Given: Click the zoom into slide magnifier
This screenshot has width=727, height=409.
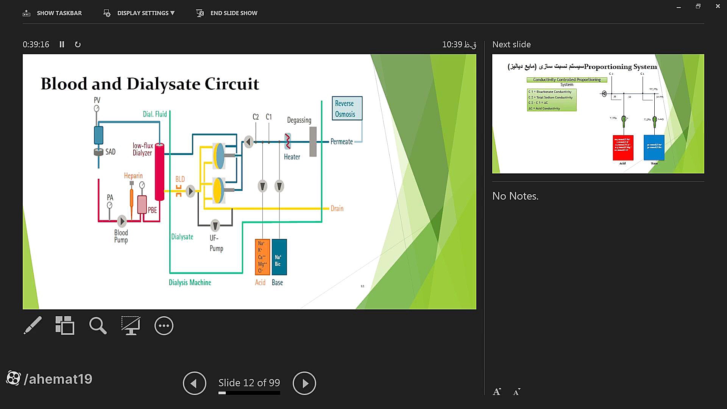Looking at the screenshot, I should pos(98,326).
